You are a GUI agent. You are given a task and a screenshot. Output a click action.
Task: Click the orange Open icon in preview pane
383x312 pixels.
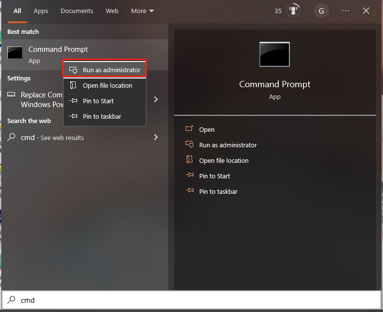coord(189,128)
